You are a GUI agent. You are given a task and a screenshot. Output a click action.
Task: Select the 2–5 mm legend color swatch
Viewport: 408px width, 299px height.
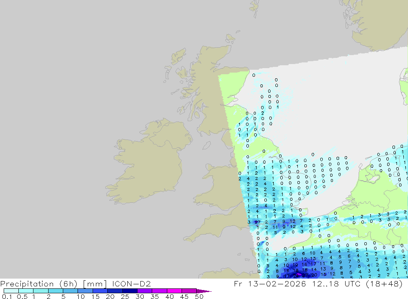point(55,291)
